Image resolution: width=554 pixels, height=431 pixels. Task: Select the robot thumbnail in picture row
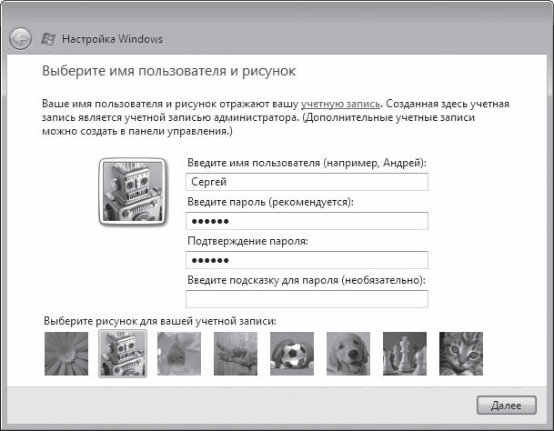[121, 353]
